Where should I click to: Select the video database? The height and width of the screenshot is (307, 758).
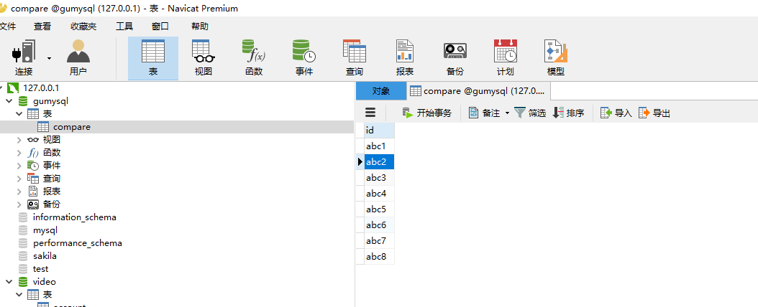(45, 281)
